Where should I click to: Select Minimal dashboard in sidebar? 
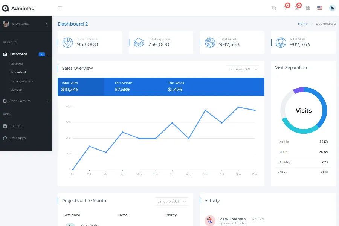point(17,64)
